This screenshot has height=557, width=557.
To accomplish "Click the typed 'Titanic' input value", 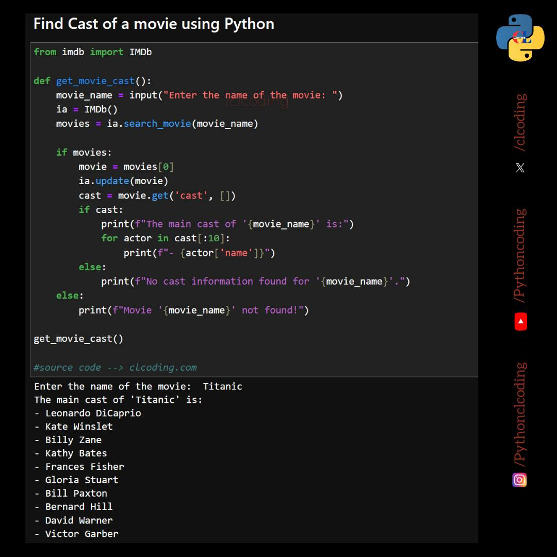I will pyautogui.click(x=222, y=386).
